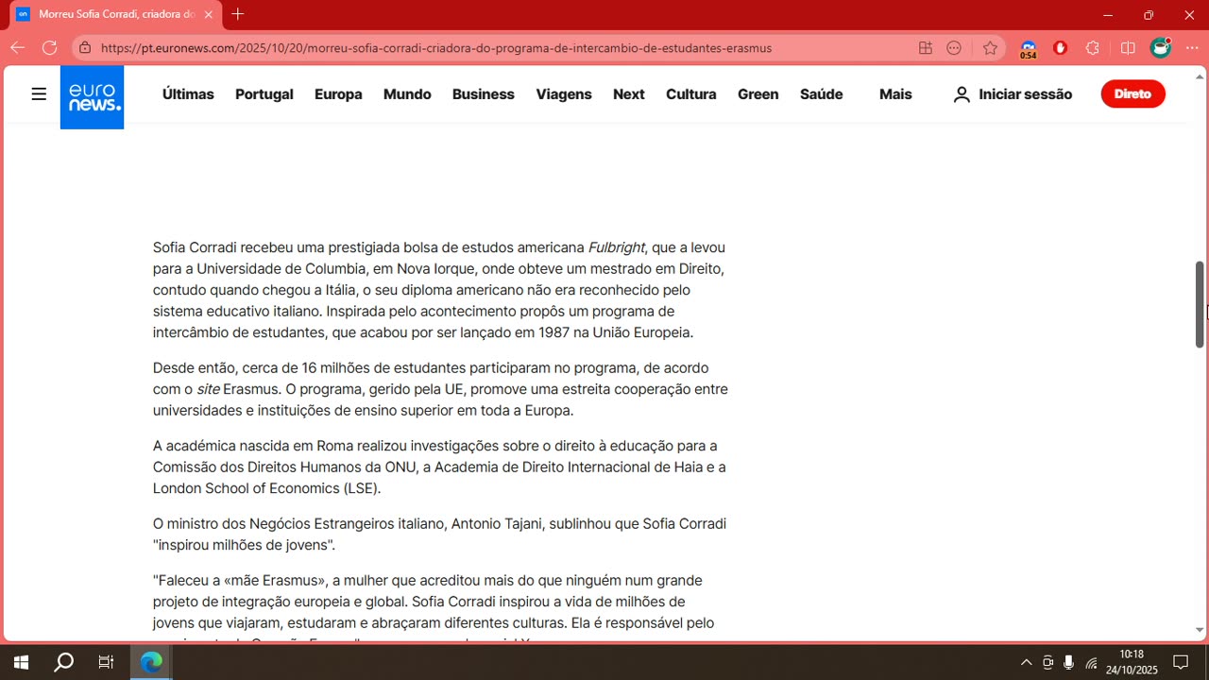Click the italic word site before Erasmus

click(208, 389)
